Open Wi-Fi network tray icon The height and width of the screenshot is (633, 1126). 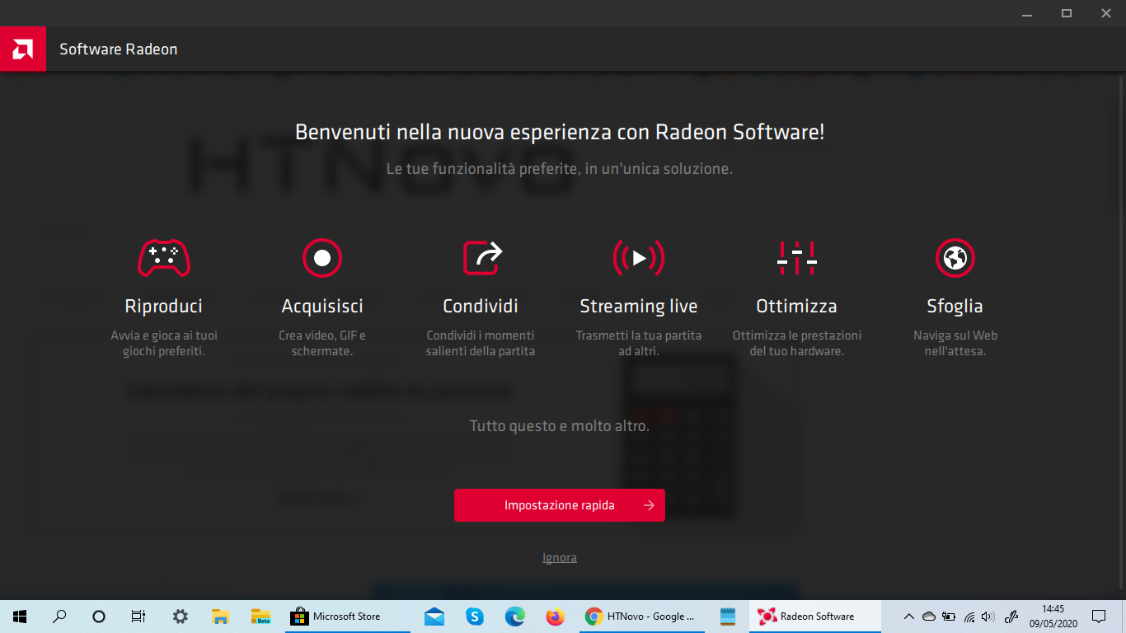click(969, 617)
